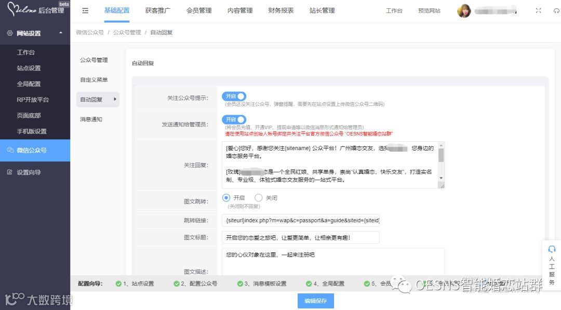Image resolution: width=561 pixels, height=310 pixels.
Task: Click 自动回复 breadcrumb text
Action: point(162,32)
